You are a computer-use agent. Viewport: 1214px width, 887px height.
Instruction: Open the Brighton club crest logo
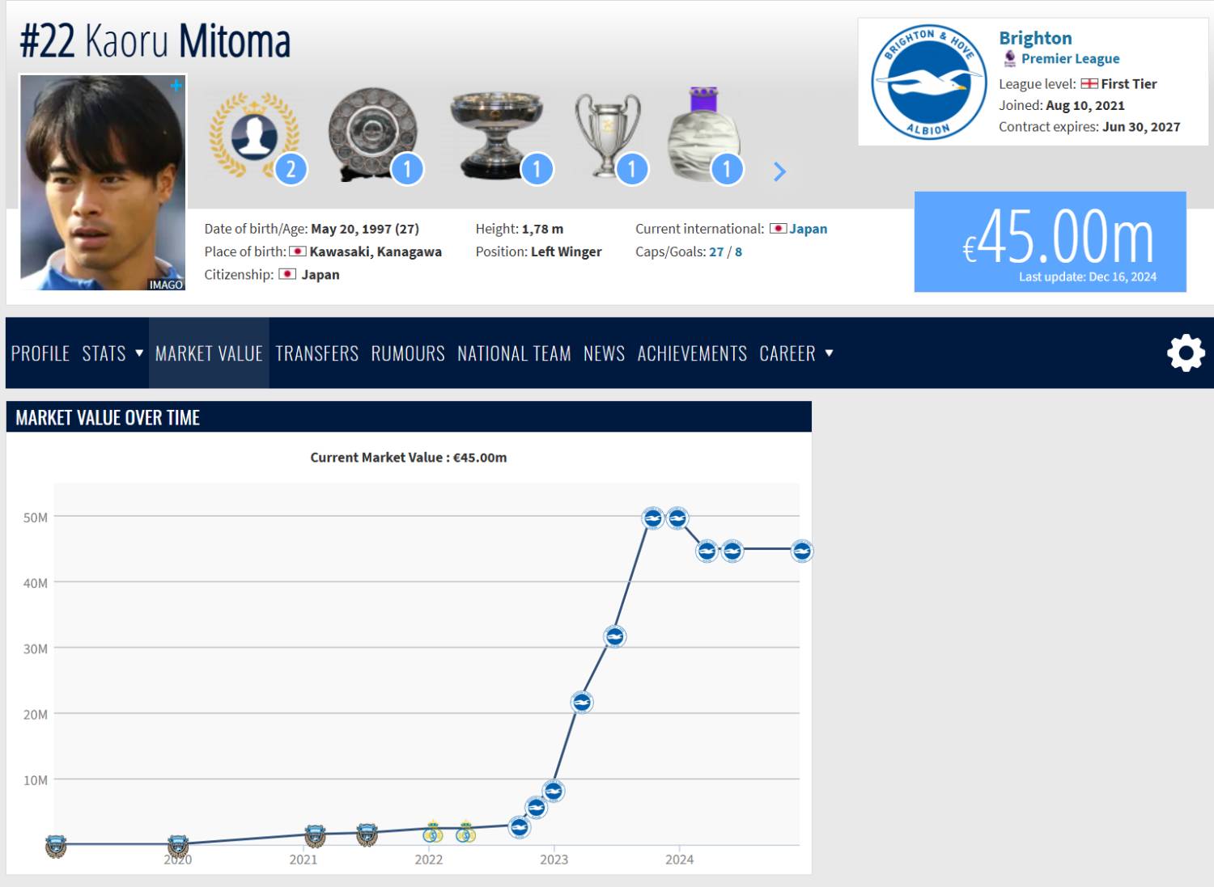coord(928,82)
